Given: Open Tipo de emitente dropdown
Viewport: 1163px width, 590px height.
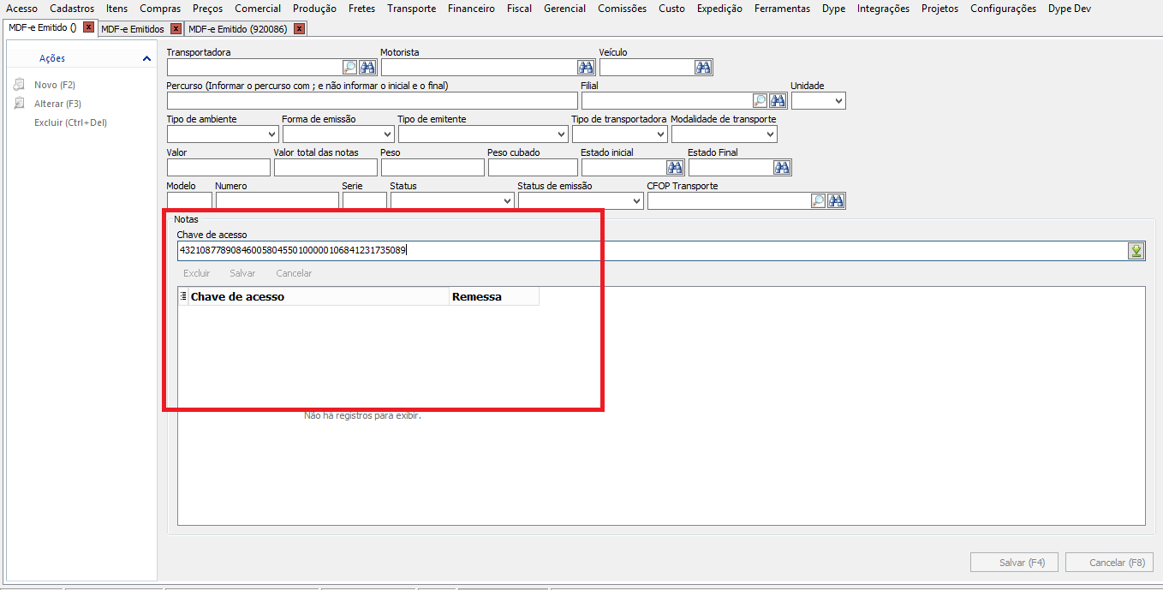Looking at the screenshot, I should click(x=562, y=134).
